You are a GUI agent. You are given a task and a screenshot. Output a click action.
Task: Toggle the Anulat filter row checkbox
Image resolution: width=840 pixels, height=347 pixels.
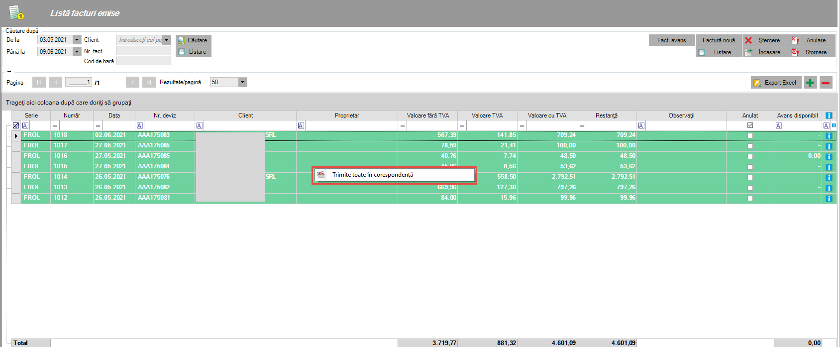[x=750, y=125]
